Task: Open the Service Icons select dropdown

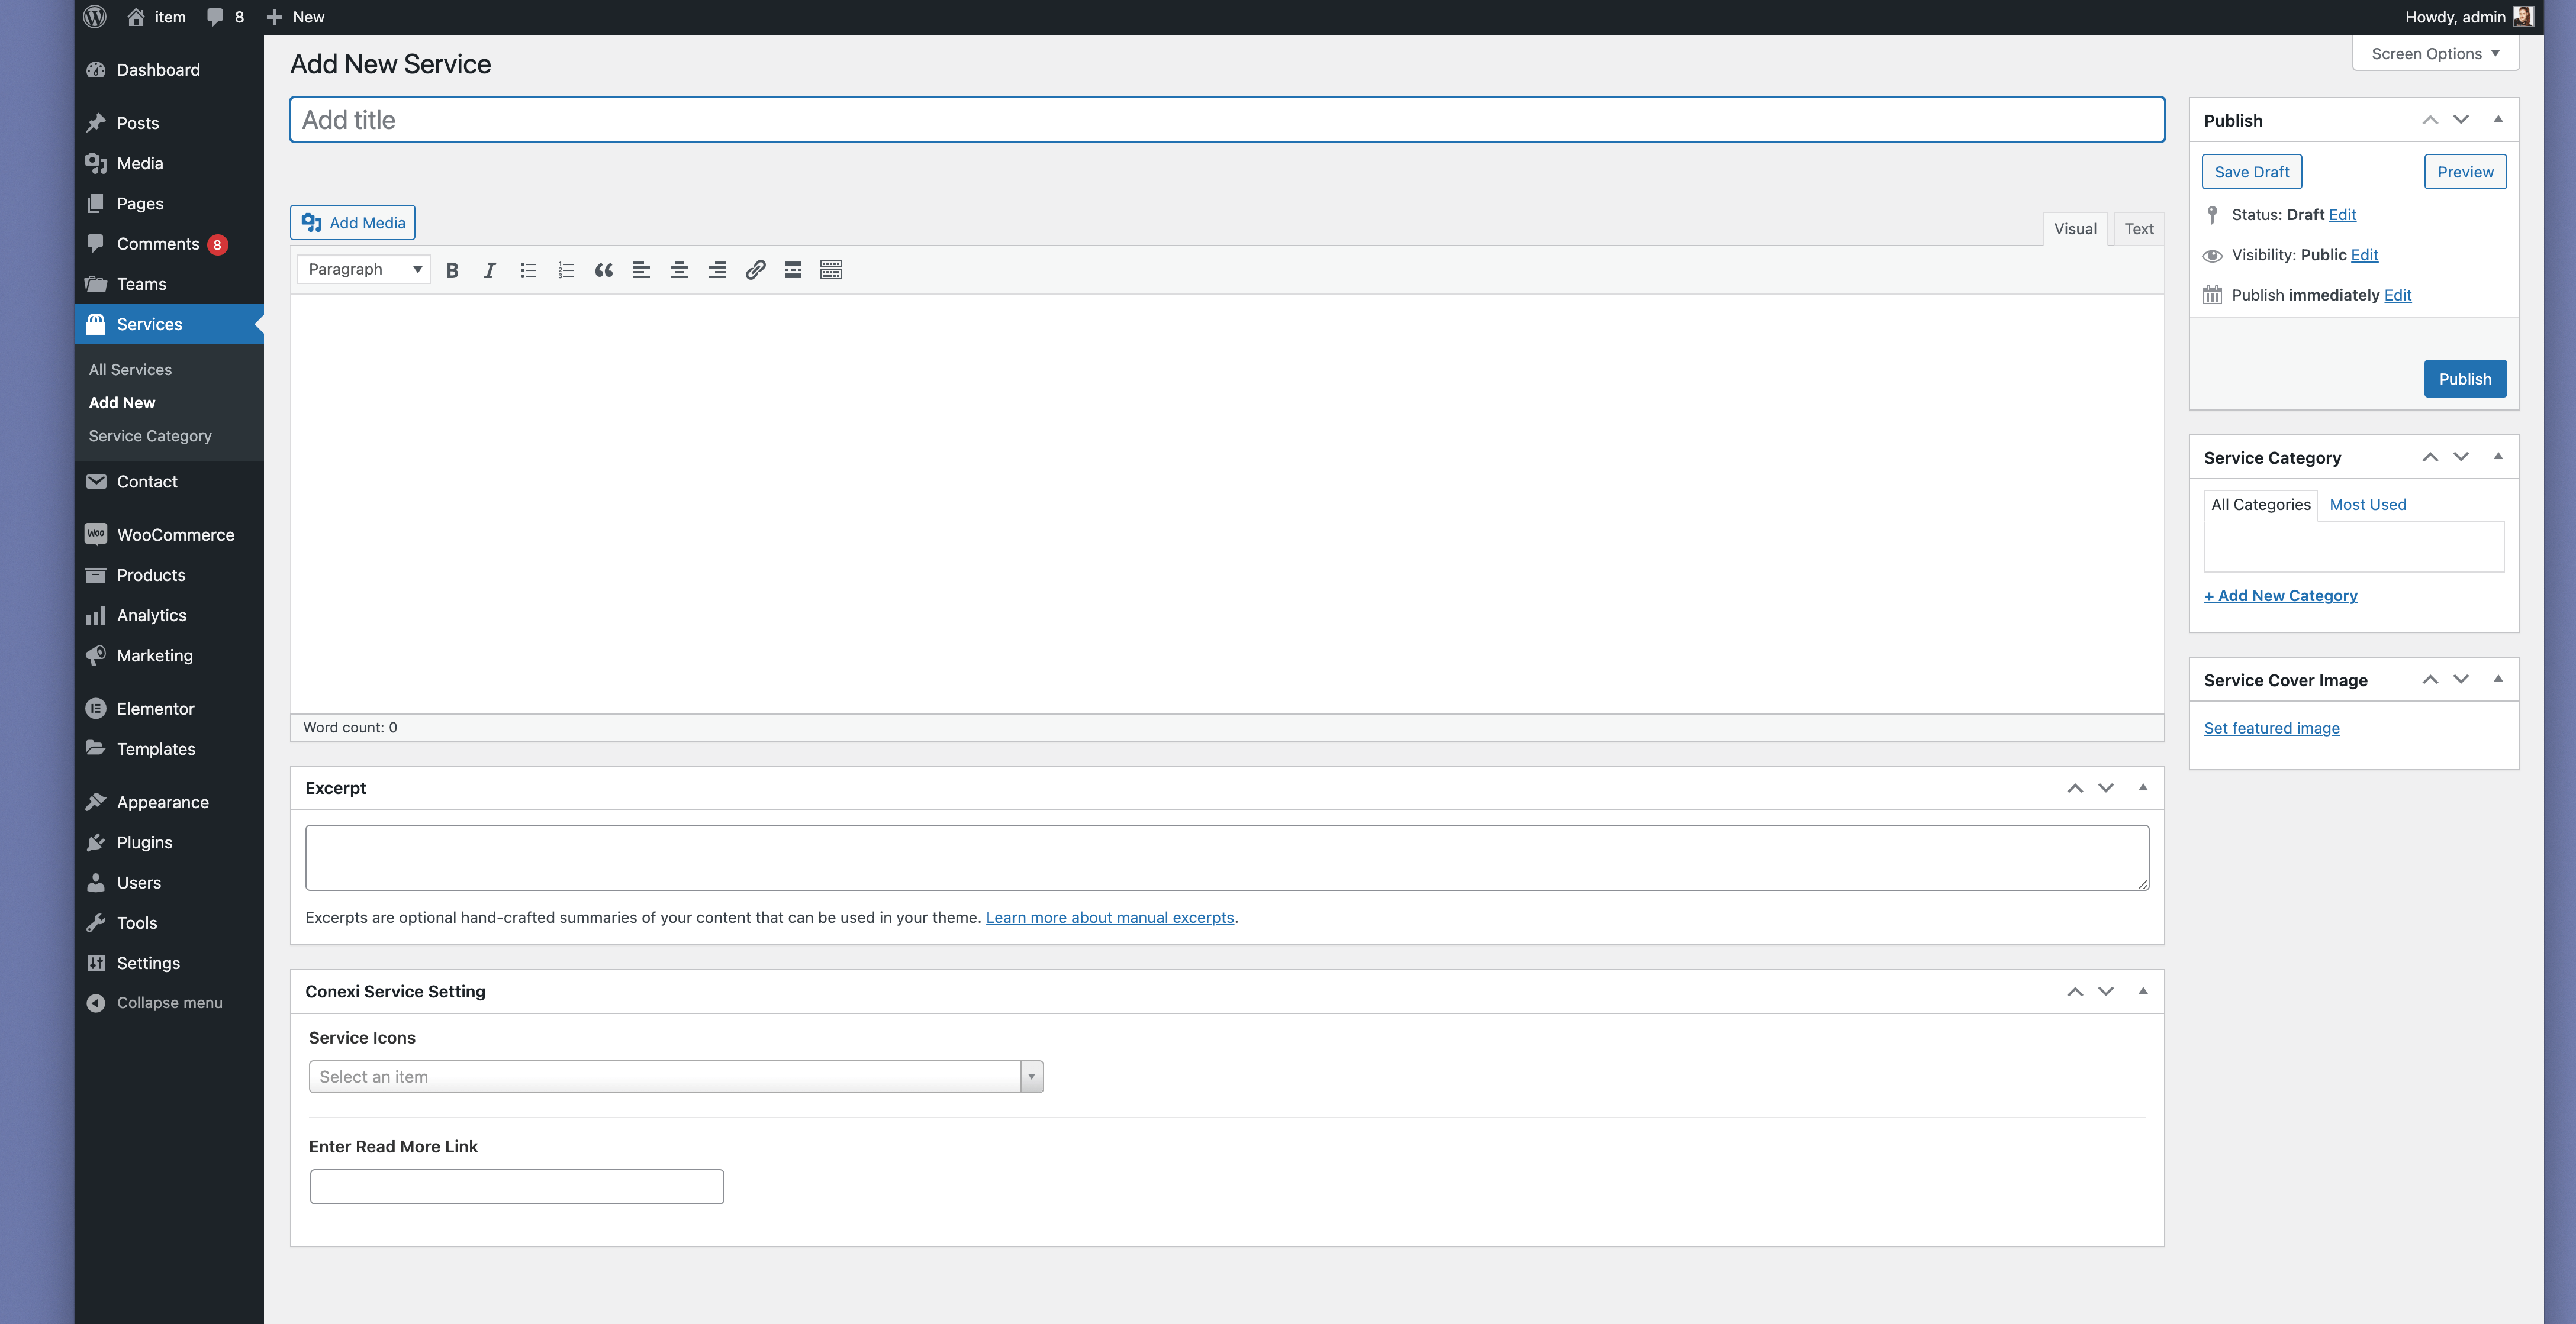Action: pos(676,1076)
